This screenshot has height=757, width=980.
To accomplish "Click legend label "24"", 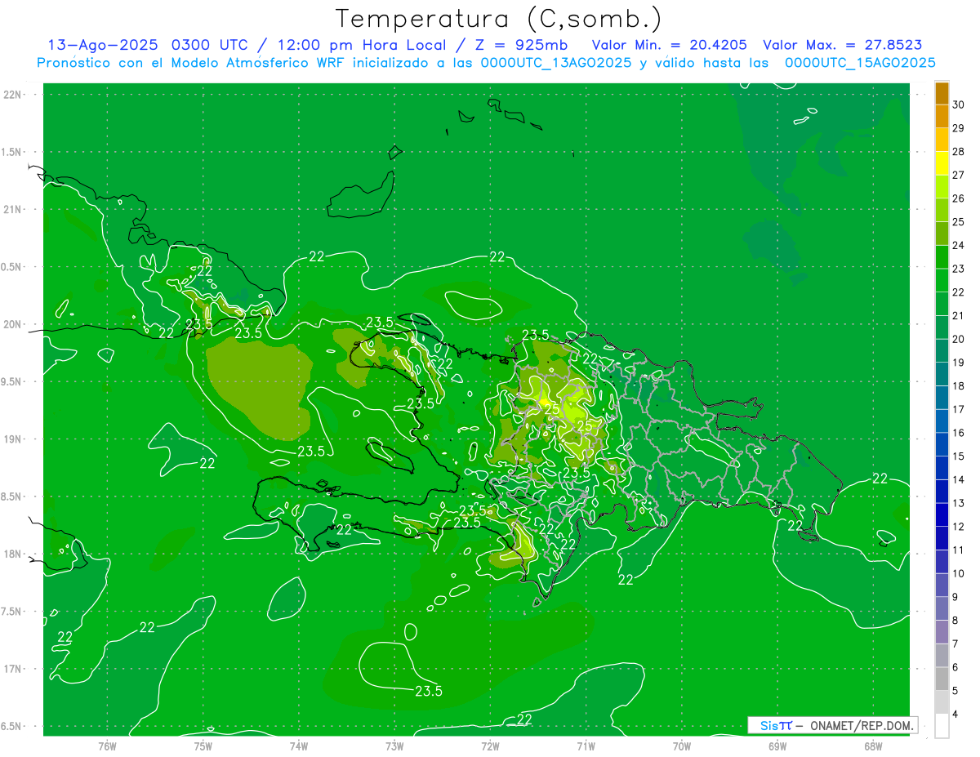I will [958, 245].
